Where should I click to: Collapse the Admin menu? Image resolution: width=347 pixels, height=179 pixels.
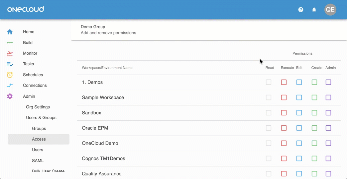tap(29, 96)
